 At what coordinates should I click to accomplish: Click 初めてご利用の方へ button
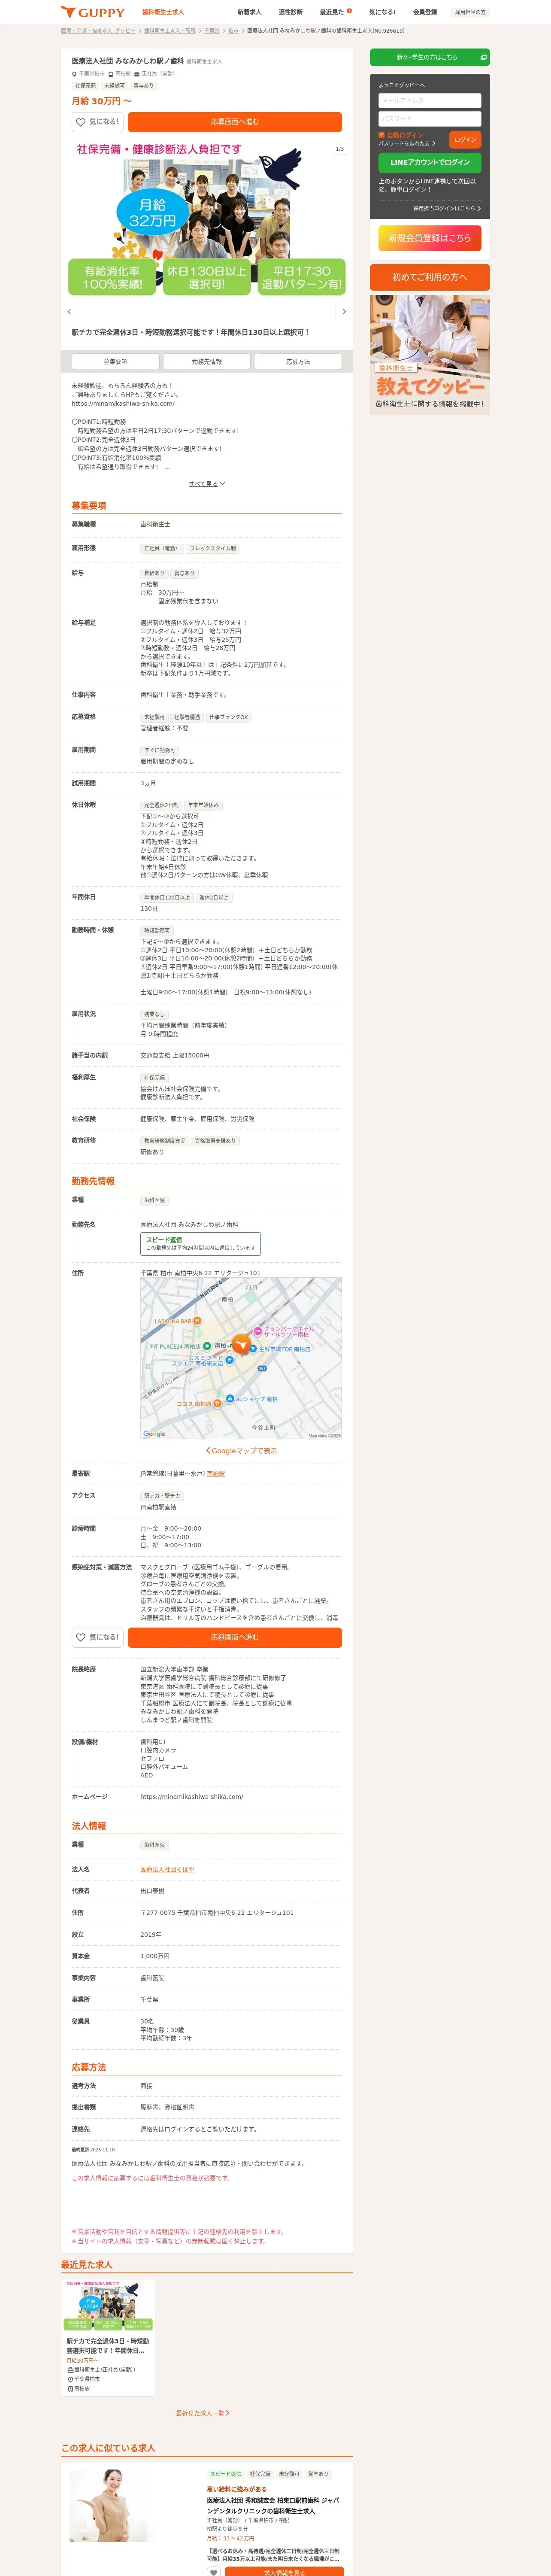coord(430,277)
